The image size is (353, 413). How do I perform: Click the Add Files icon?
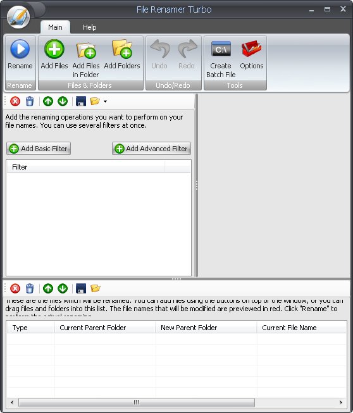pos(54,49)
